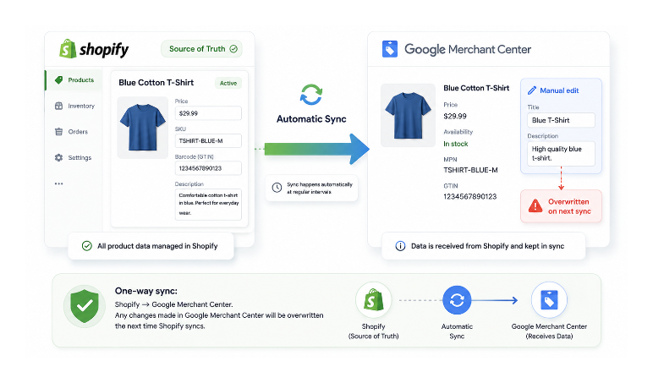Click the clock icon beside the sync interval note
The image size is (653, 383).
click(x=277, y=188)
